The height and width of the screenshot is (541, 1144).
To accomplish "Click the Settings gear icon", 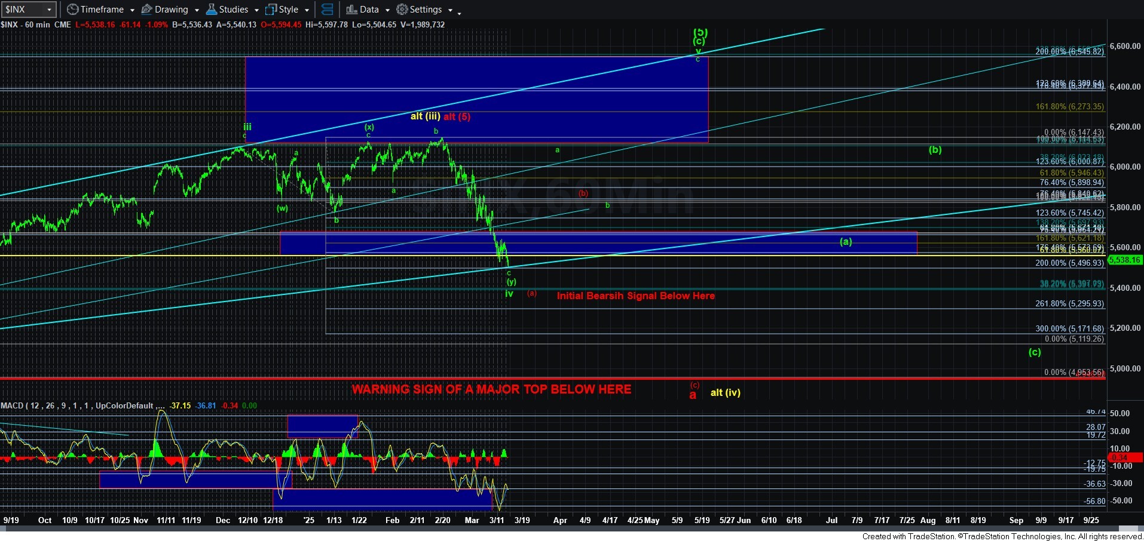I will pyautogui.click(x=402, y=10).
